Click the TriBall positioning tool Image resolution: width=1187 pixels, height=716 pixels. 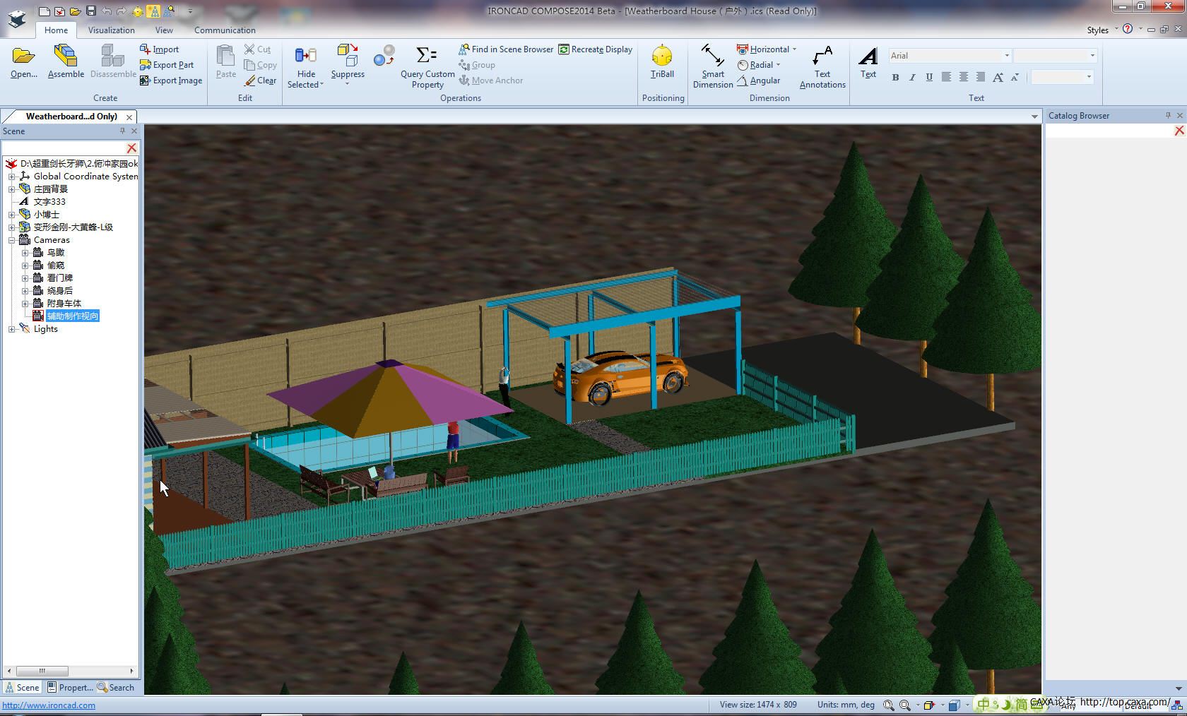click(x=662, y=61)
